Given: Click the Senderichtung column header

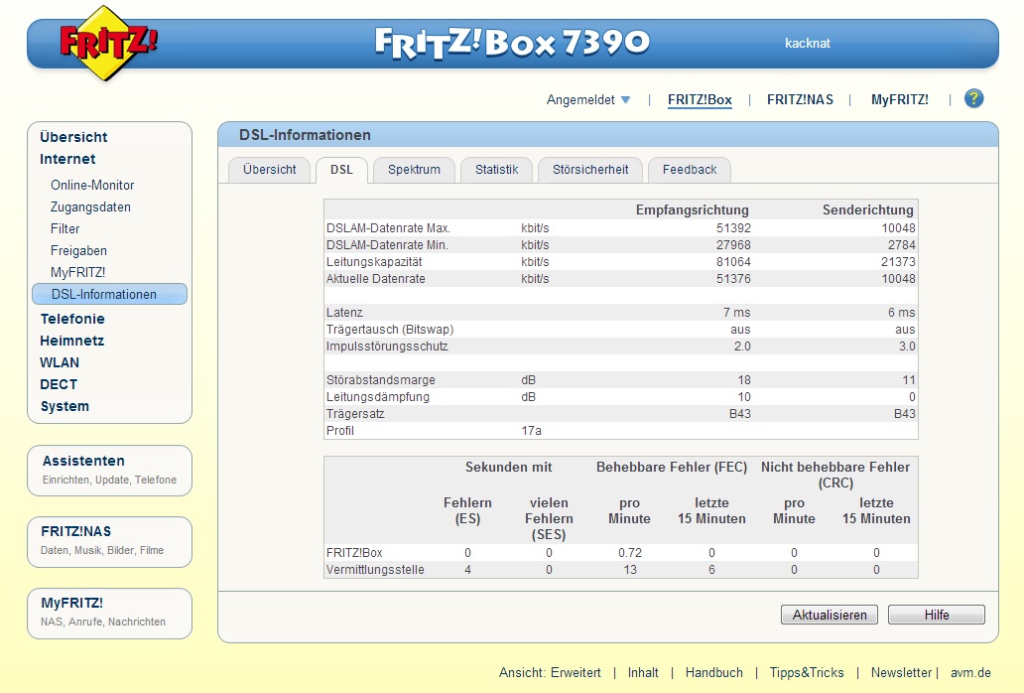Looking at the screenshot, I should pyautogui.click(x=868, y=210).
